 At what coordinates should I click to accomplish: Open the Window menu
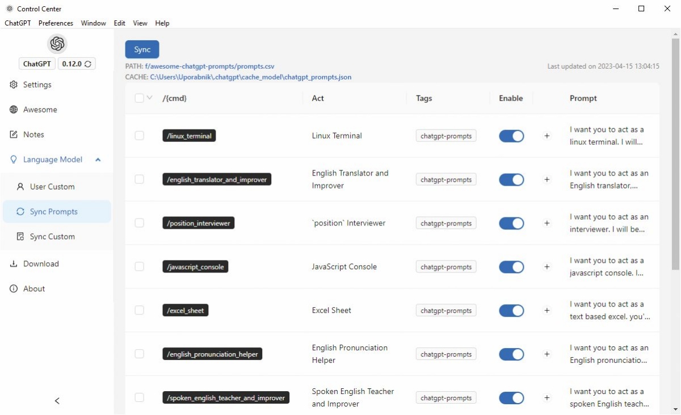point(93,23)
